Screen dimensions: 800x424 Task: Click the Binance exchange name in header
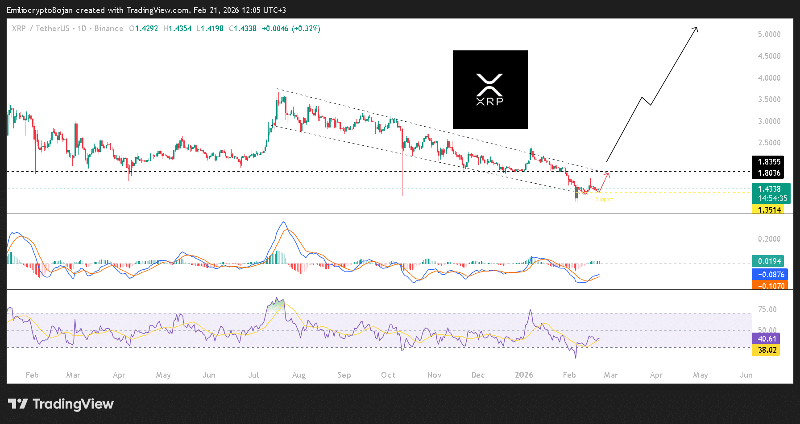[x=109, y=29]
